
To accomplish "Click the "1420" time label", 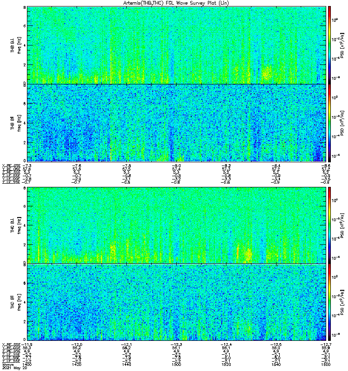I will pyautogui.click(x=77, y=365).
